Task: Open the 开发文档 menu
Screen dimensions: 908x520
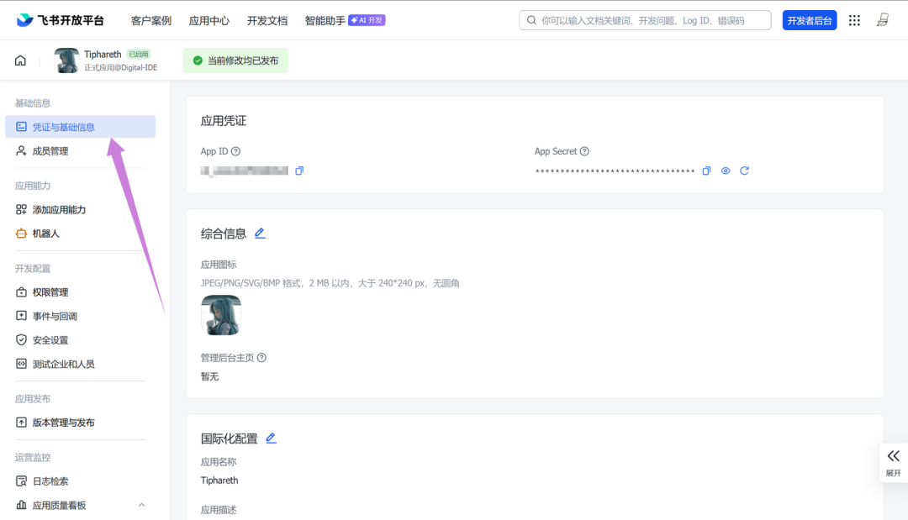Action: (267, 20)
